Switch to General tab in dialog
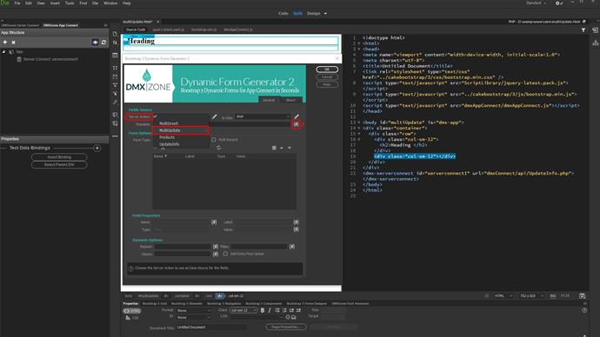600x337 pixels. [x=269, y=100]
